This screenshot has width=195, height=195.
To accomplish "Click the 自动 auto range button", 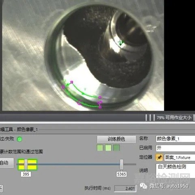I will click(x=6, y=163).
